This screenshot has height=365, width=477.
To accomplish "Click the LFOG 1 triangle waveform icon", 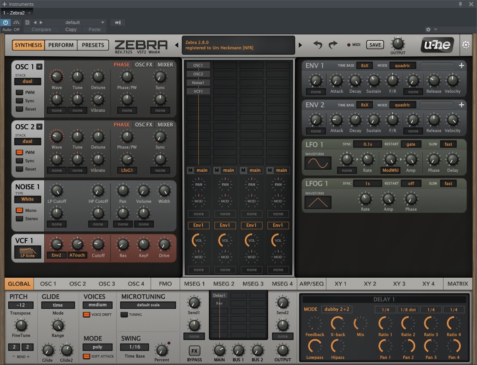I will pos(318,202).
